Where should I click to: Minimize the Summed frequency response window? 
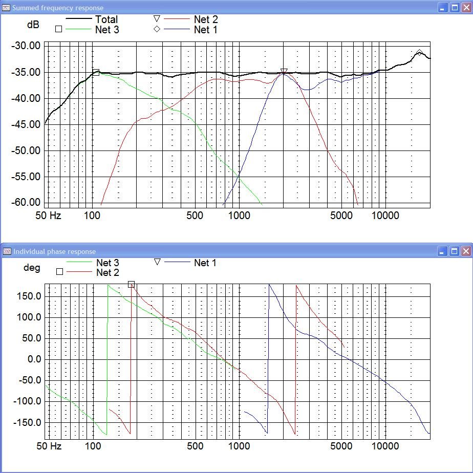point(443,7)
